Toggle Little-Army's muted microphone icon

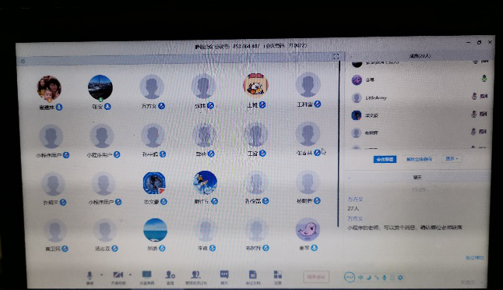tap(474, 96)
